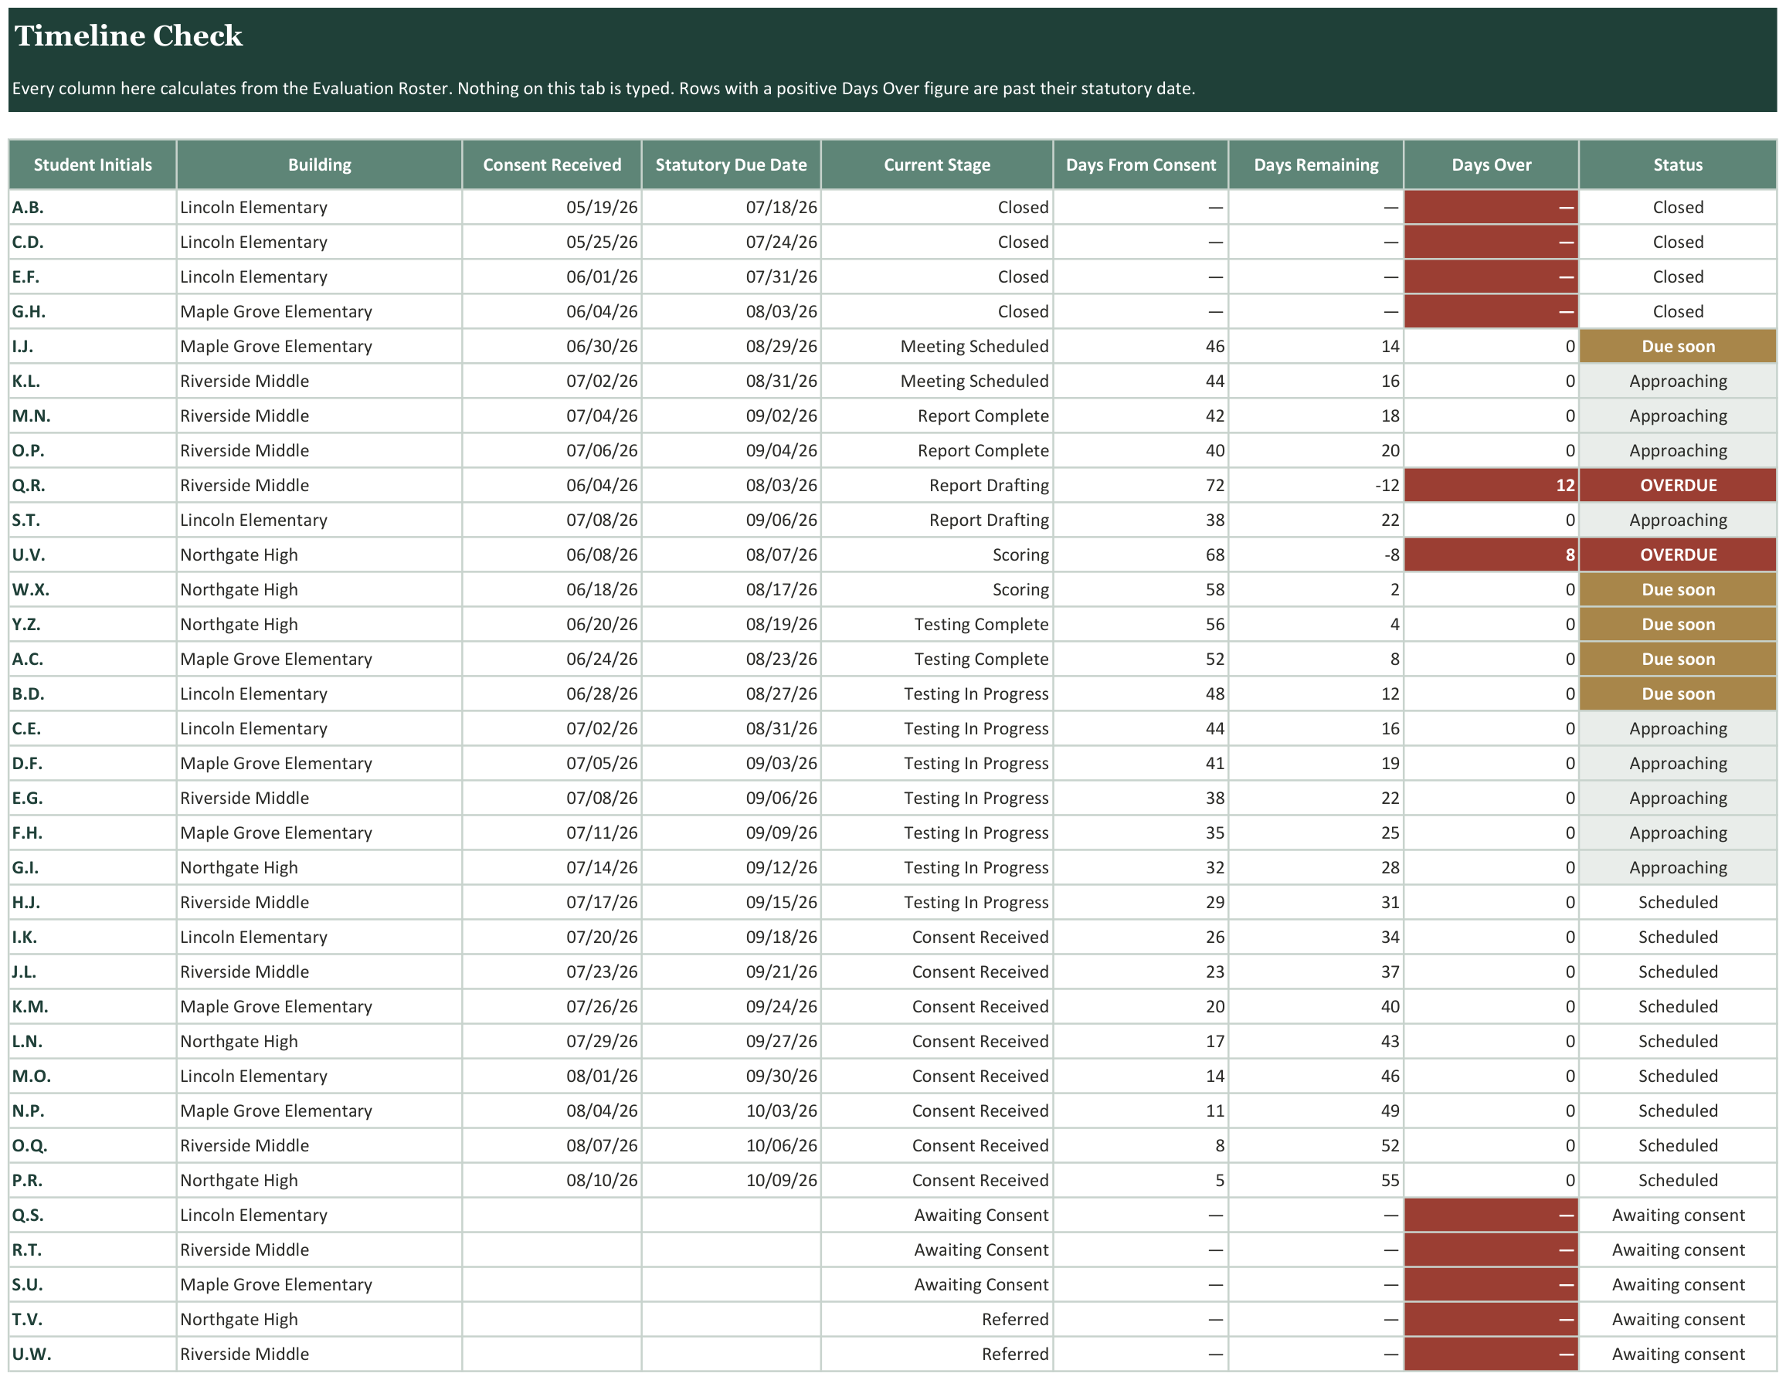
Task: Click Days Over value 8
Action: click(x=1492, y=555)
